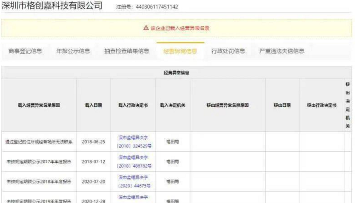The width and height of the screenshot is (355, 203).
Task: Click the reason 未按规定期限公示2018年年度报告
Action: [39, 182]
